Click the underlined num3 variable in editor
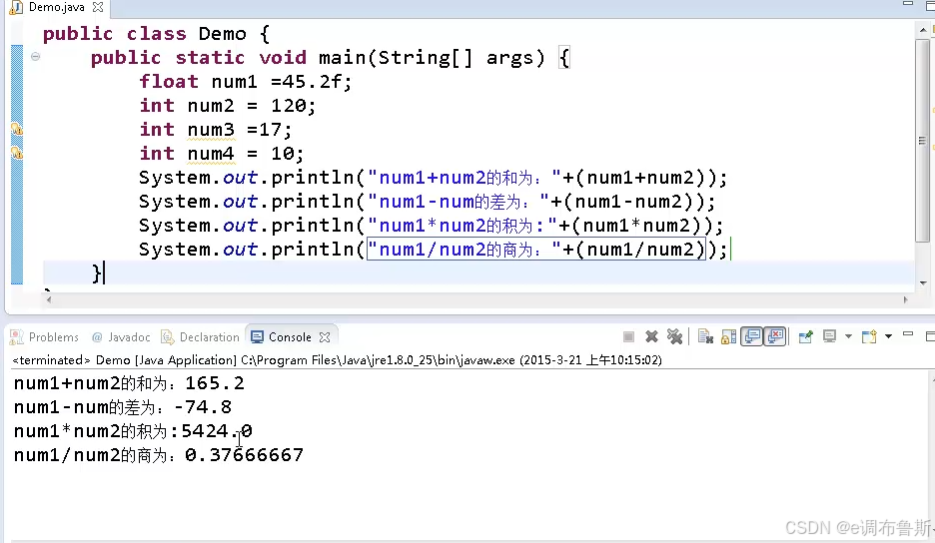The width and height of the screenshot is (935, 543). pos(211,130)
